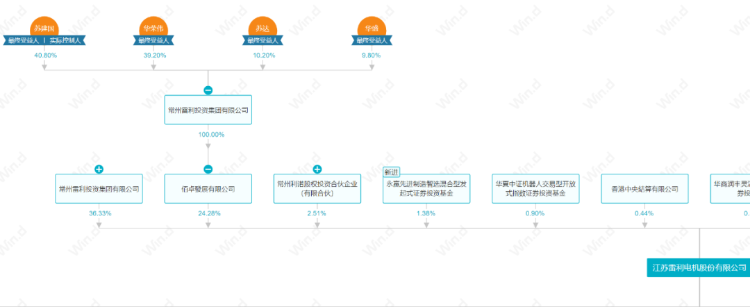This screenshot has width=750, height=307.
Task: Expand the 常州利诺股权投资合伙企业 node
Action: point(317,169)
